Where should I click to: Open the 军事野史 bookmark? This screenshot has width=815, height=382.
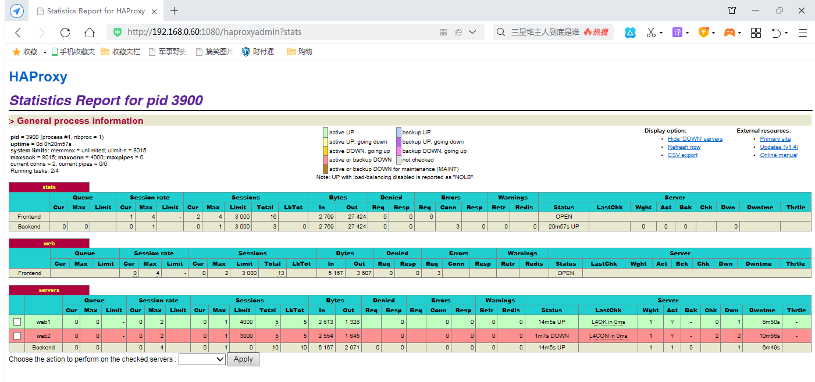click(x=168, y=52)
